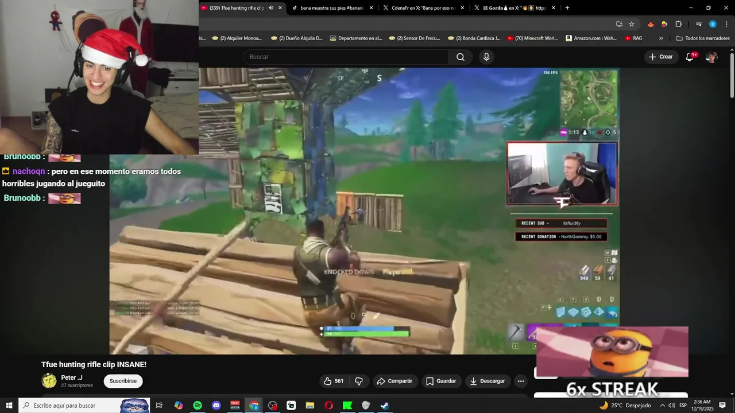Open weather widget '25°C Despejado'
This screenshot has height=413, width=735.
click(x=625, y=406)
